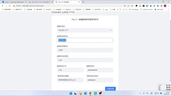Screen dimensions: 171x96
Task: Launch Microsoft Edge from the taskbar
Action: (x=85, y=93)
